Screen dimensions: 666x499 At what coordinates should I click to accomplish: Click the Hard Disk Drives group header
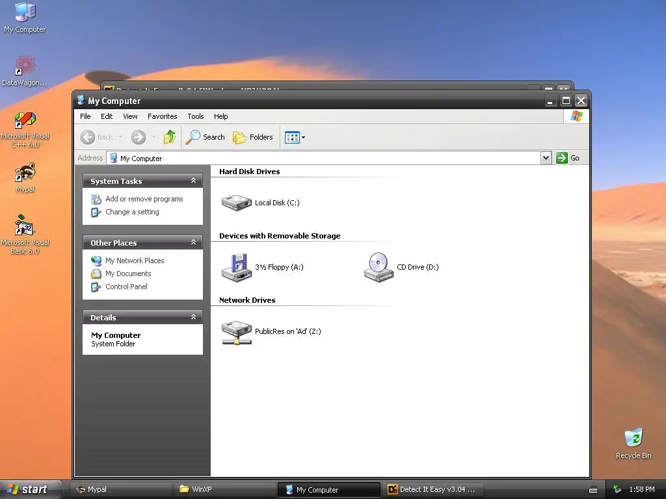click(x=249, y=172)
